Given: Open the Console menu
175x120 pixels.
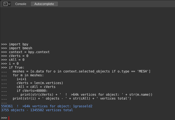Looking at the screenshot, I should [21, 4].
